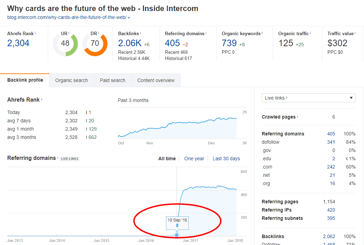The image size is (364, 245).
Task: Click the UR 48 gauge
Action: [65, 44]
